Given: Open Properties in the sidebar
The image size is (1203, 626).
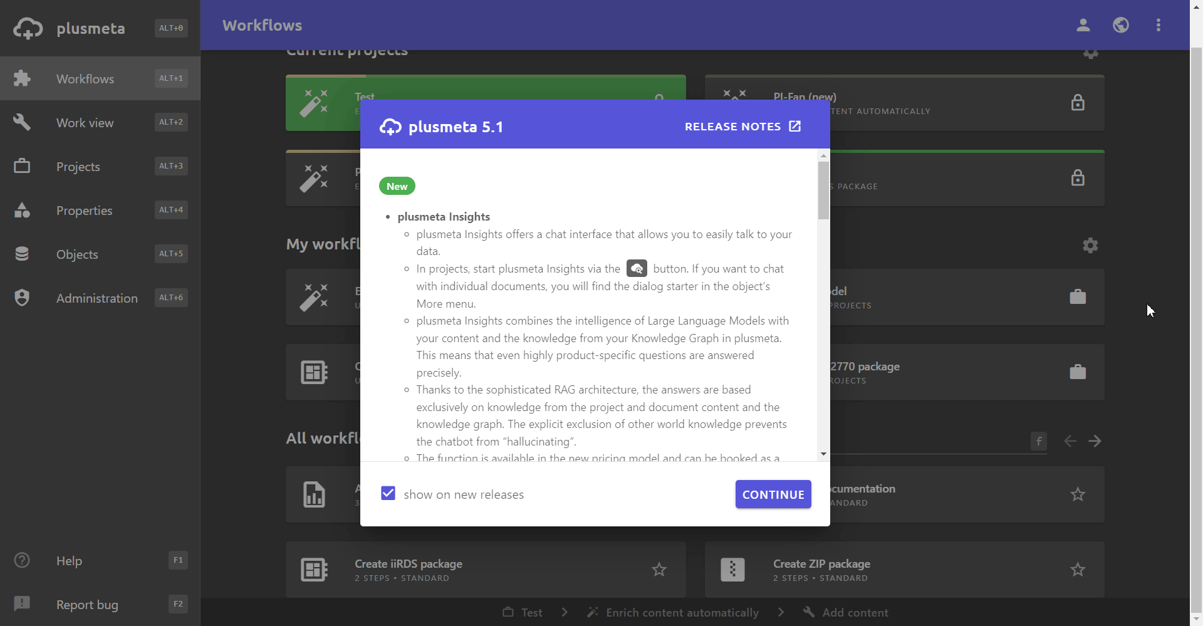Looking at the screenshot, I should tap(100, 210).
